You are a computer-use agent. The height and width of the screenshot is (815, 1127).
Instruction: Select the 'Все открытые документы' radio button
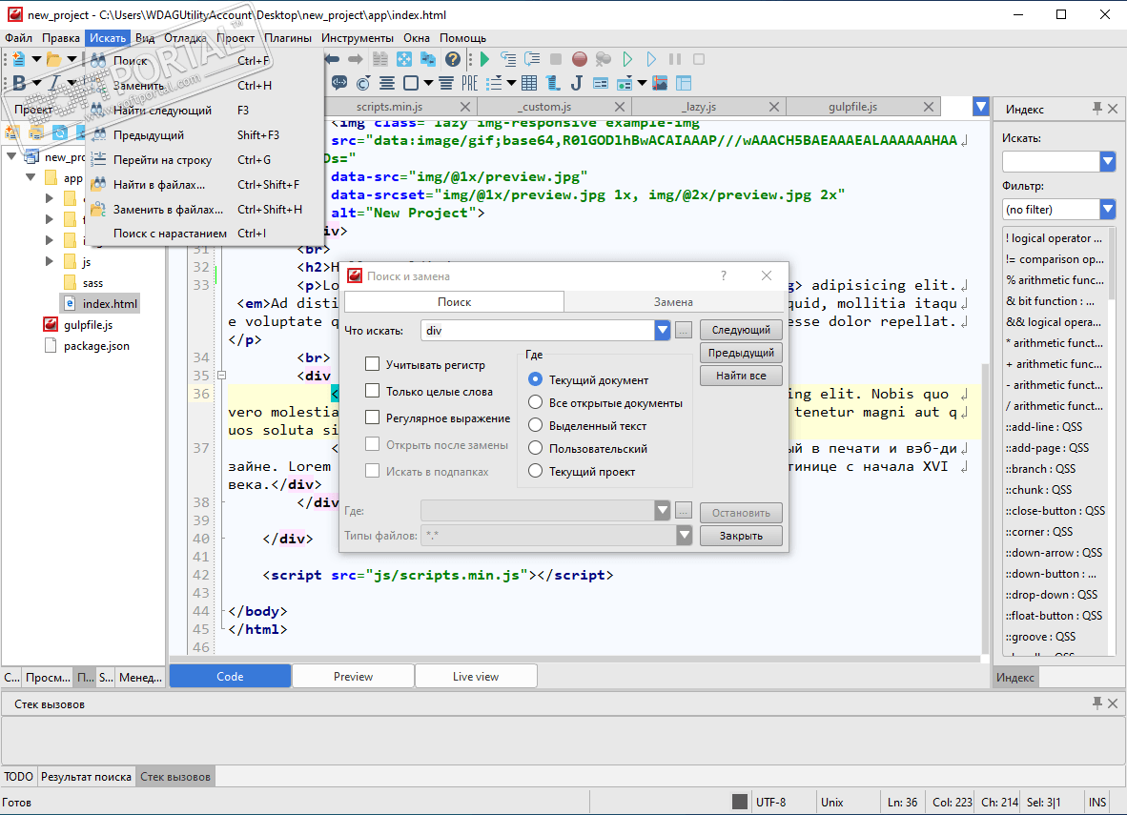coord(535,402)
